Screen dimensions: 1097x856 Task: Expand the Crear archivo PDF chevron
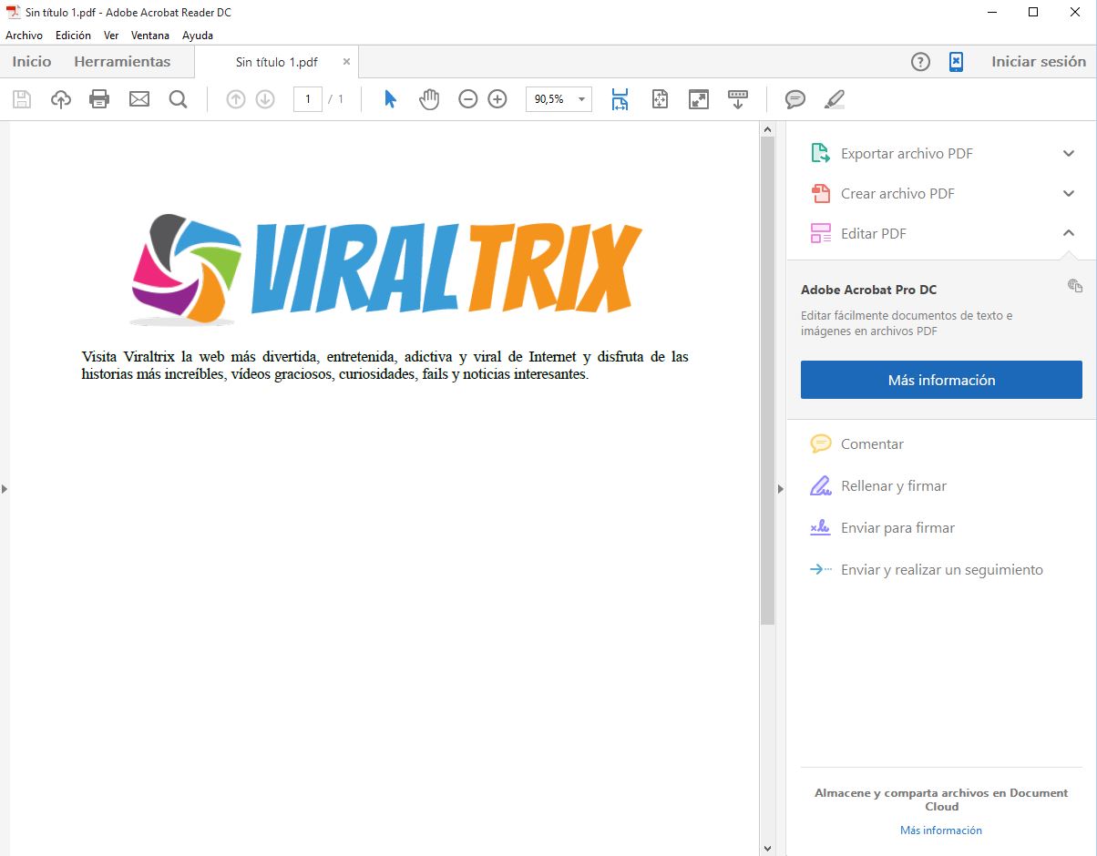1069,193
